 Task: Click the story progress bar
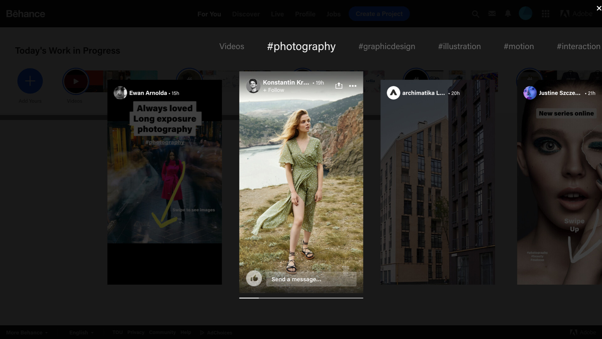301,298
